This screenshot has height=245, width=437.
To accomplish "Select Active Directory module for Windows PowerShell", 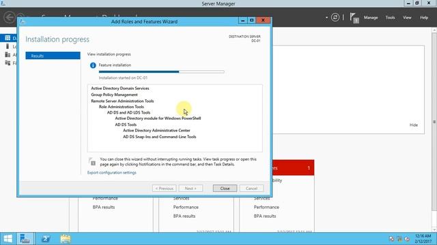I will [158, 118].
